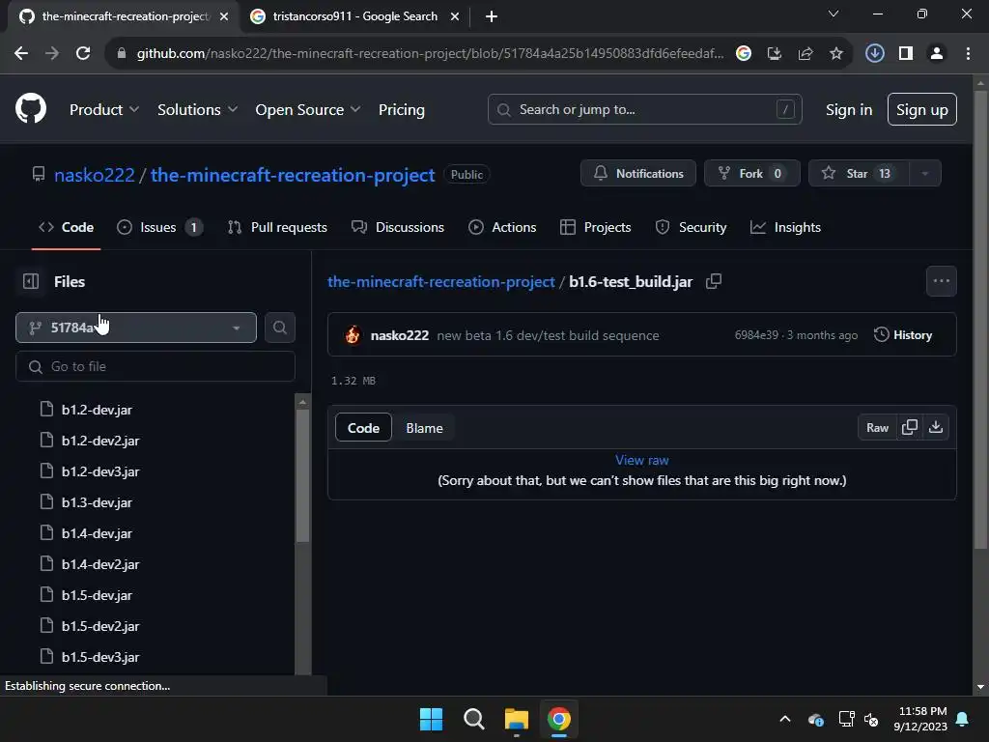Open the tab search chevron in Chrome

click(x=834, y=14)
